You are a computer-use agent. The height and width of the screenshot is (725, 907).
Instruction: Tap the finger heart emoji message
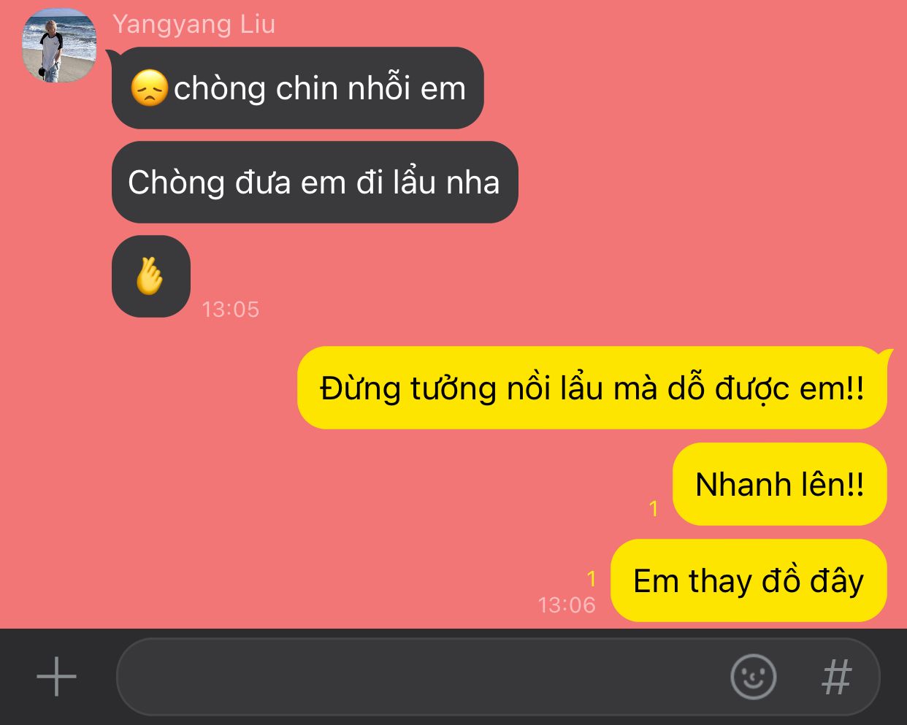(x=151, y=277)
